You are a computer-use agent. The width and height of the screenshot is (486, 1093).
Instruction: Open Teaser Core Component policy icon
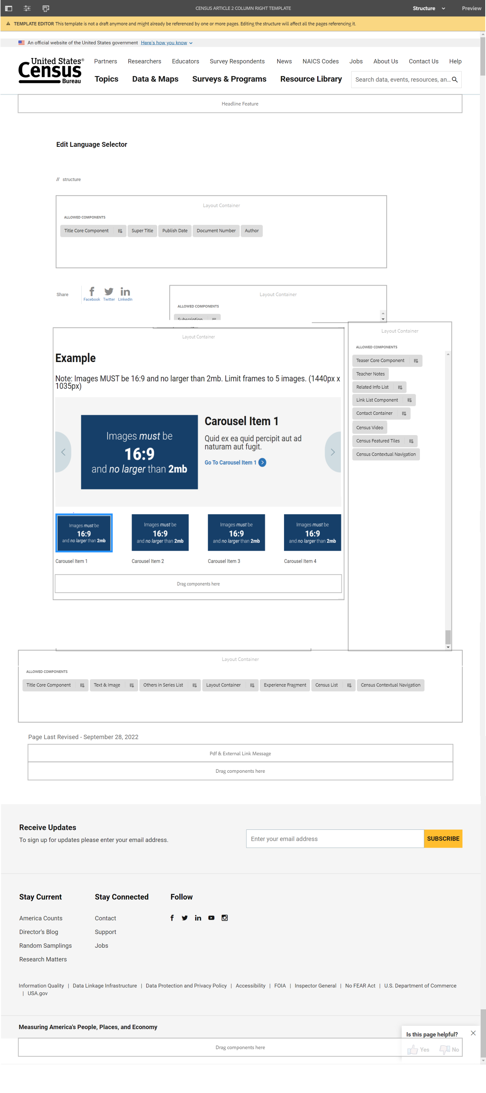(416, 361)
